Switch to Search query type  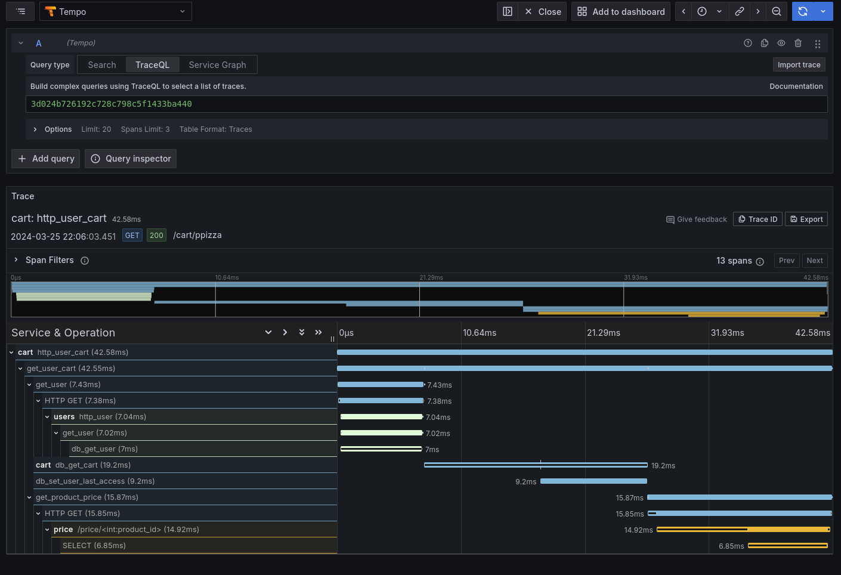point(102,64)
